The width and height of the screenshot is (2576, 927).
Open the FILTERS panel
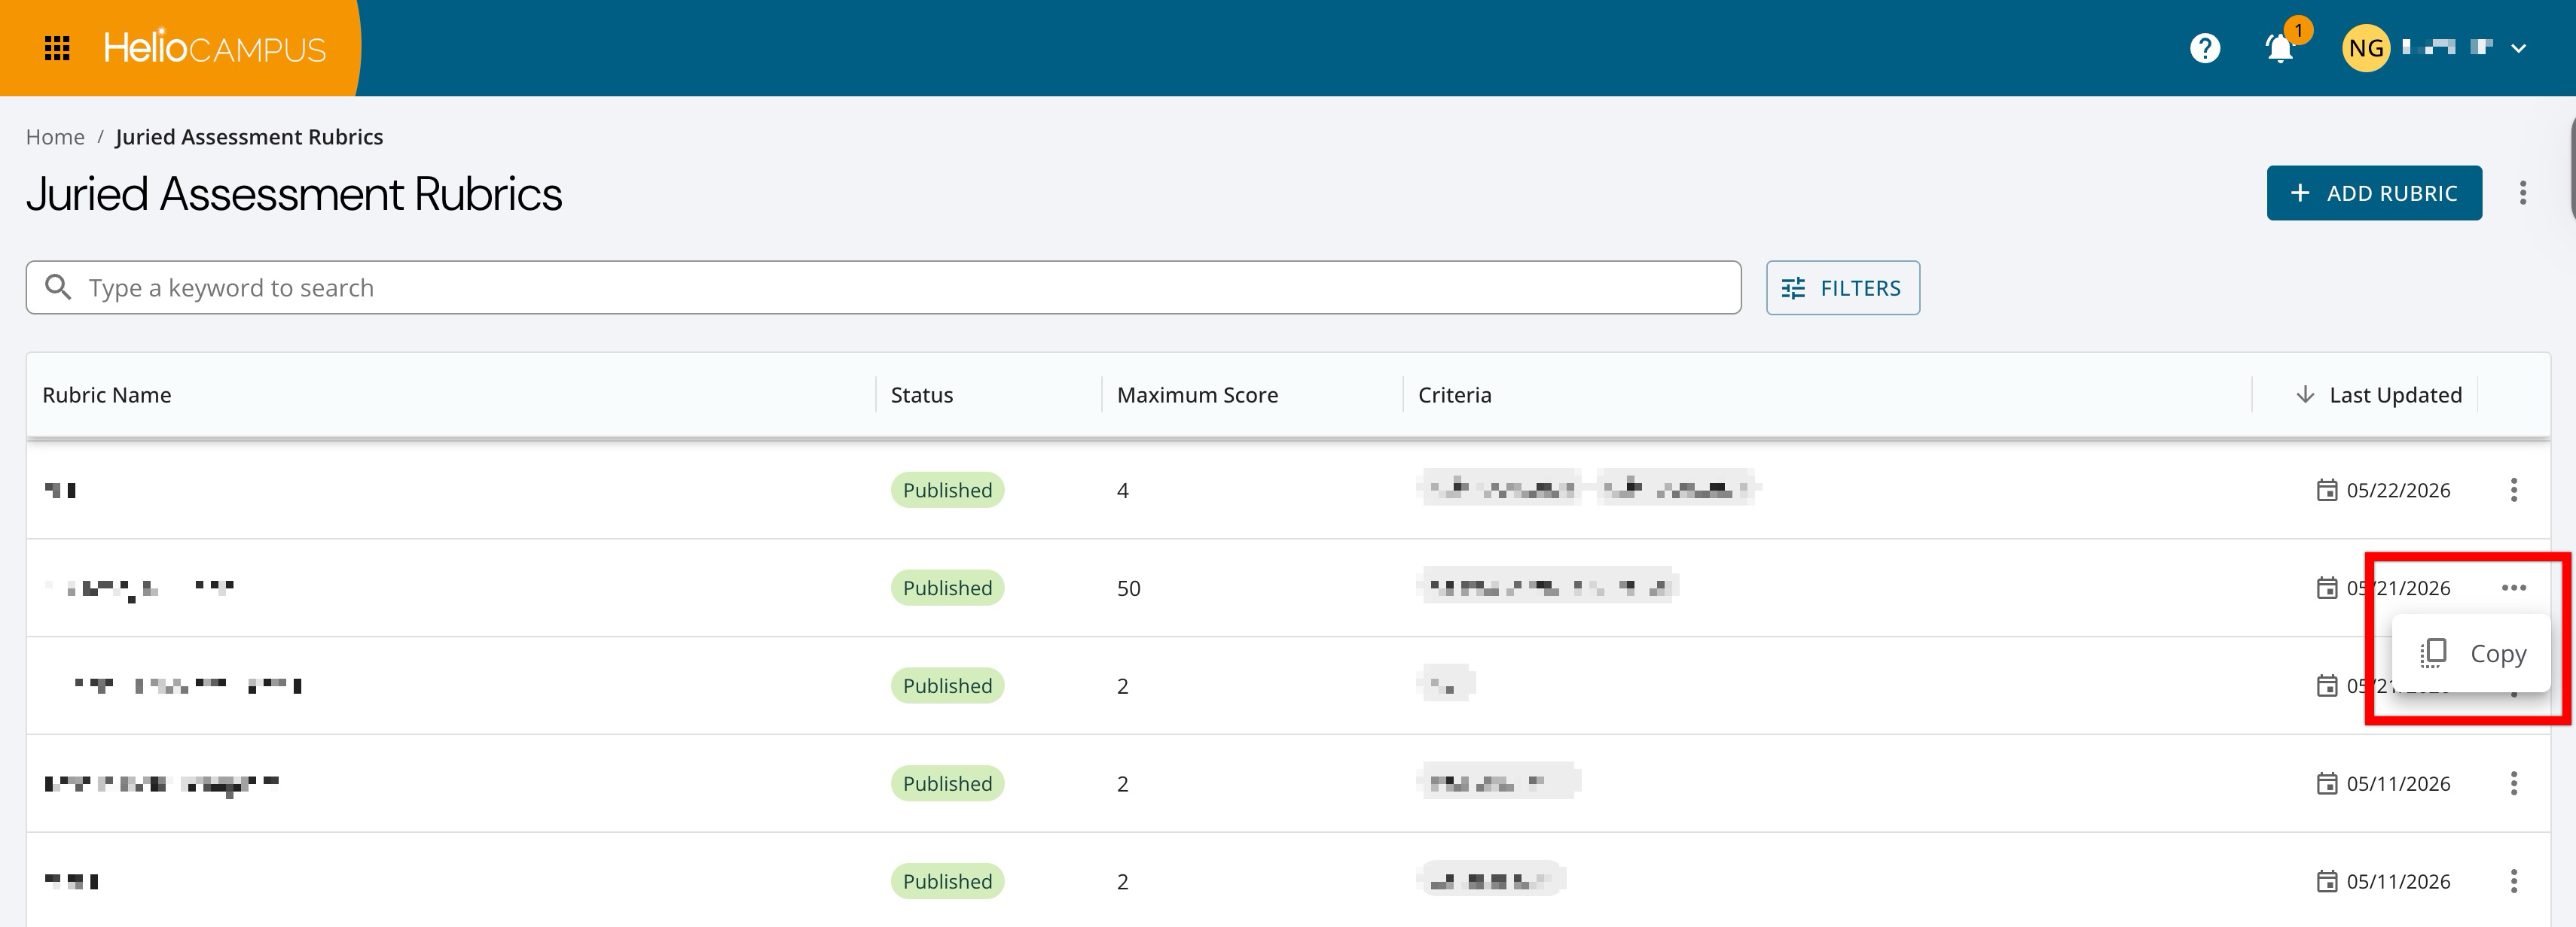pyautogui.click(x=1842, y=287)
